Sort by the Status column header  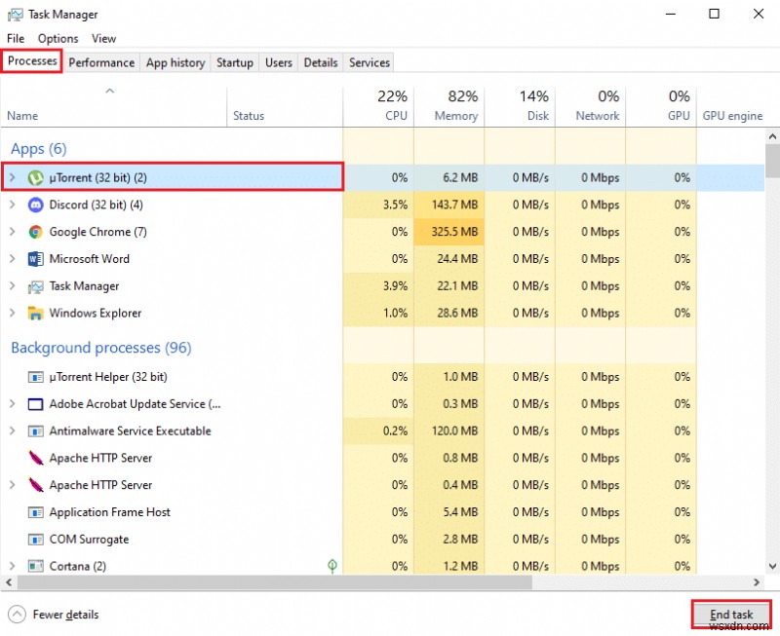[285, 107]
